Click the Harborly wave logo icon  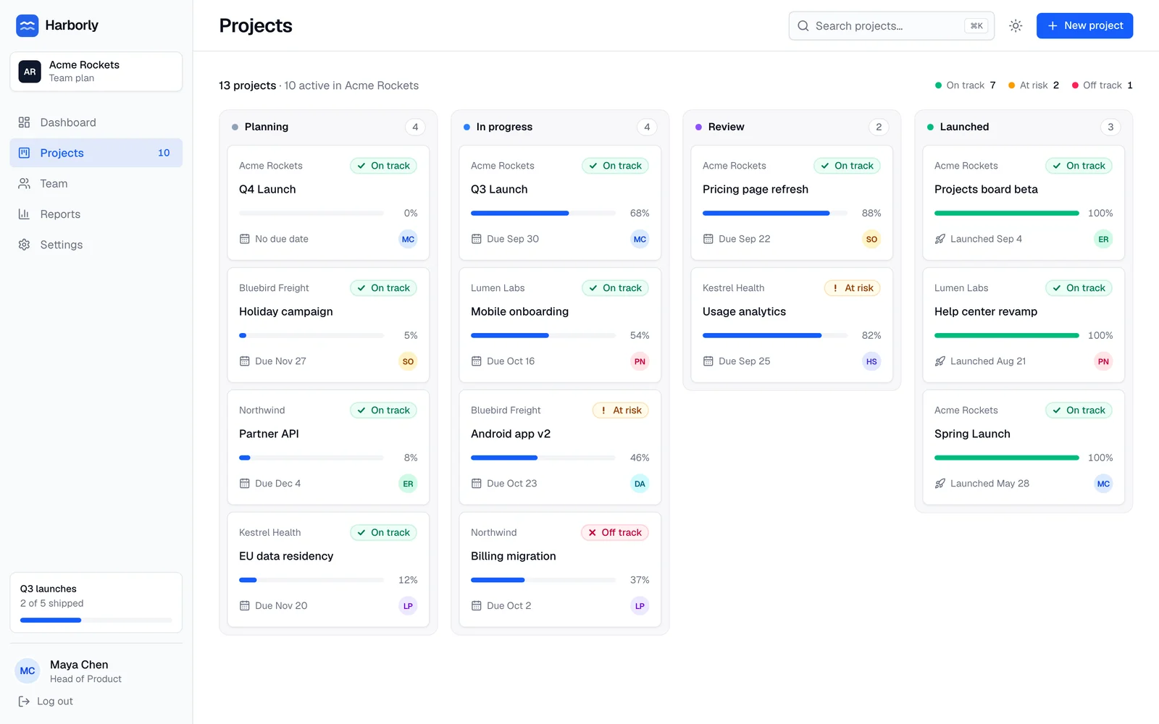[28, 25]
